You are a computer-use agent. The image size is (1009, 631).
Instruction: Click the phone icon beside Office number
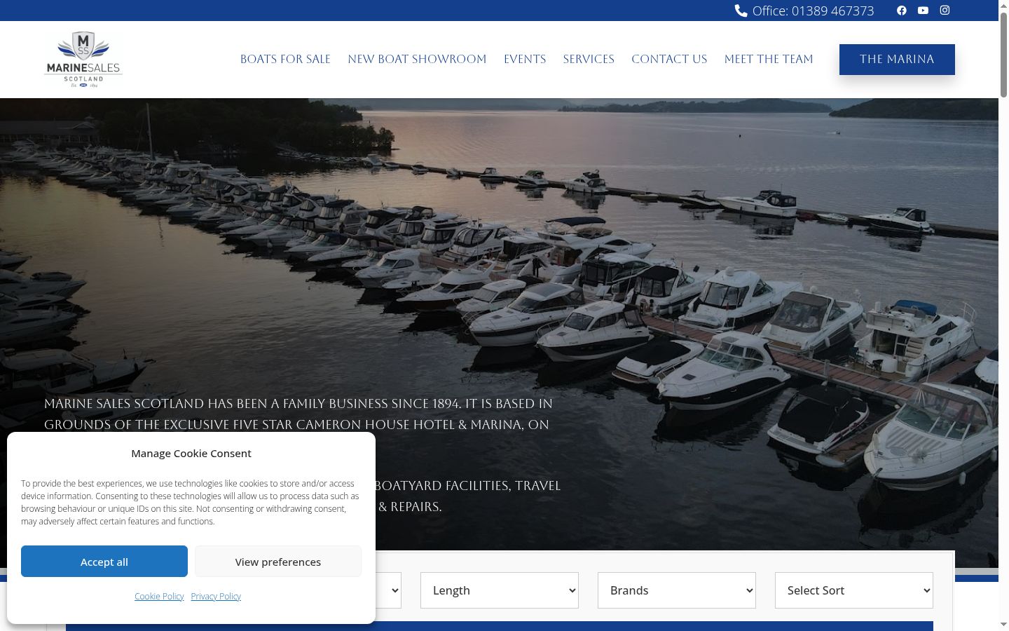741,11
